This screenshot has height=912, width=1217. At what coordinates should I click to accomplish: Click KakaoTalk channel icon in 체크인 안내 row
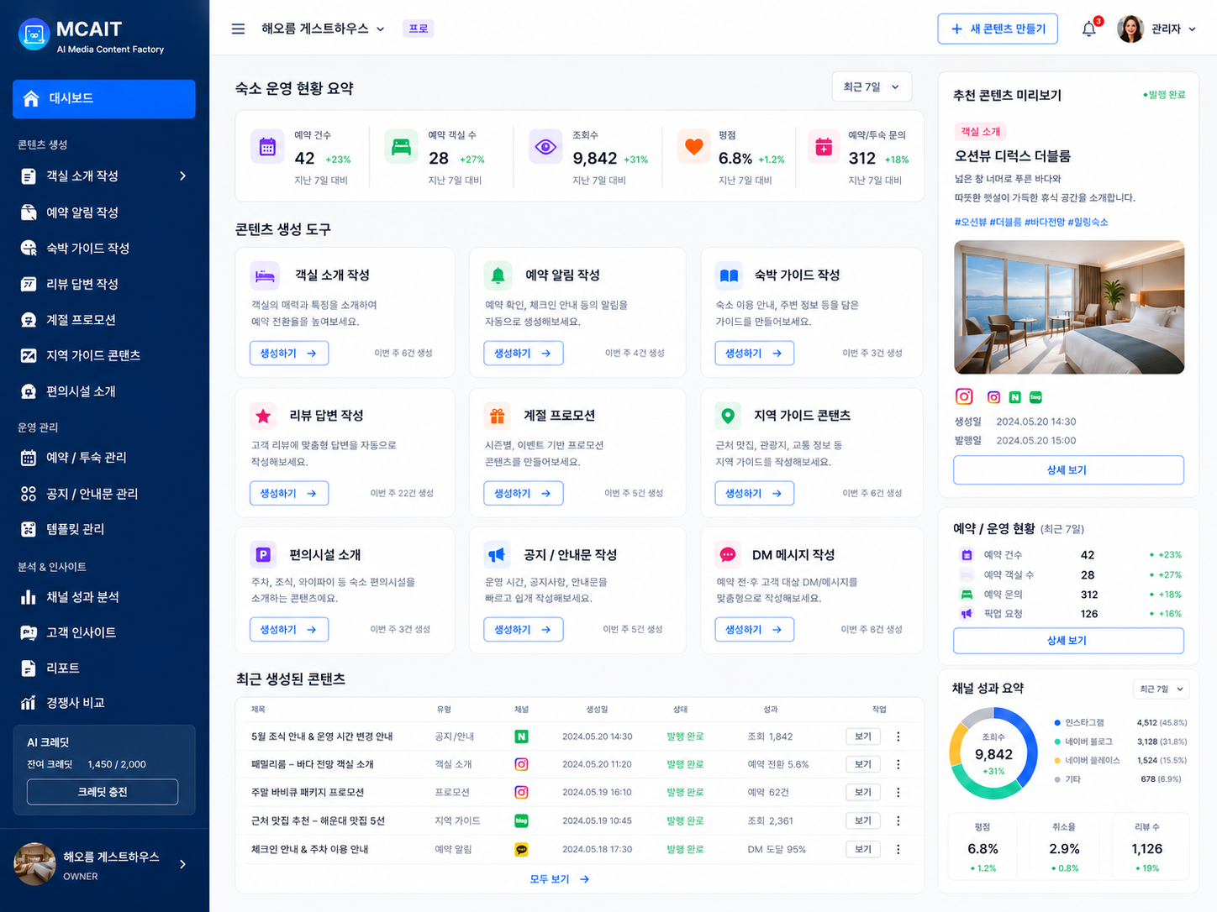point(521,849)
